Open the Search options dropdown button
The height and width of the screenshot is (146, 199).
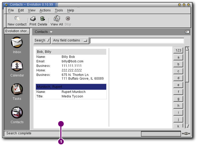point(42,41)
